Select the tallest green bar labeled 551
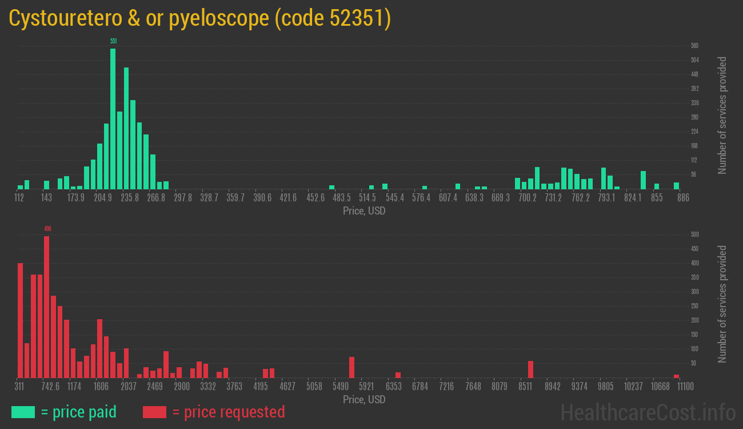The height and width of the screenshot is (429, 743). 113,119
